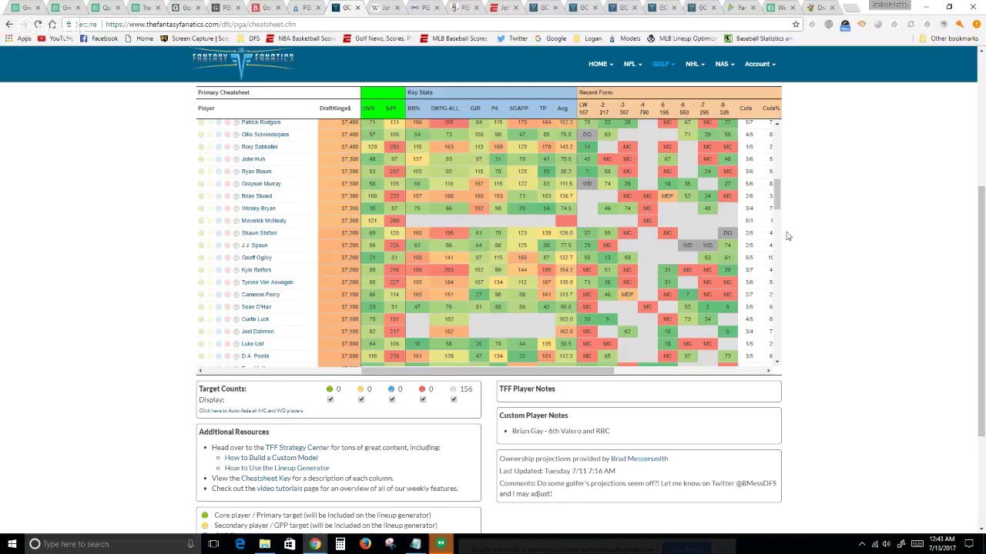Image resolution: width=986 pixels, height=554 pixels.
Task: Open MLB Lineup Optimizer bookmark
Action: [x=682, y=38]
